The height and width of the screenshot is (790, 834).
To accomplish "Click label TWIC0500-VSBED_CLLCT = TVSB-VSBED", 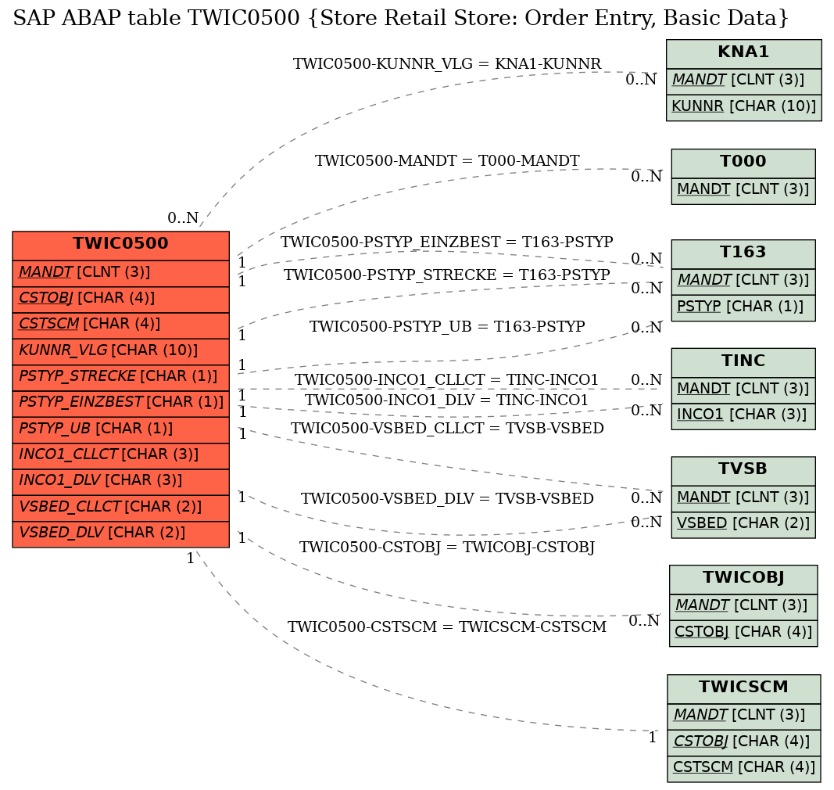I will click(x=447, y=429).
